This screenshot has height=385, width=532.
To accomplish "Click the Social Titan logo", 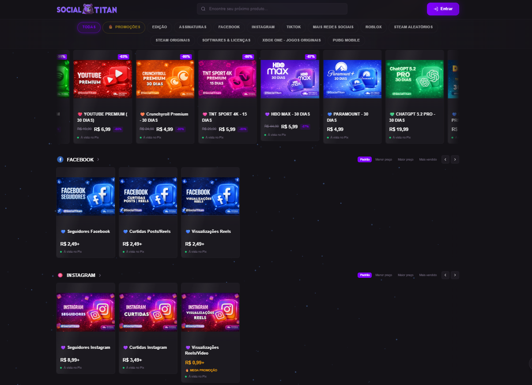I will coord(87,9).
